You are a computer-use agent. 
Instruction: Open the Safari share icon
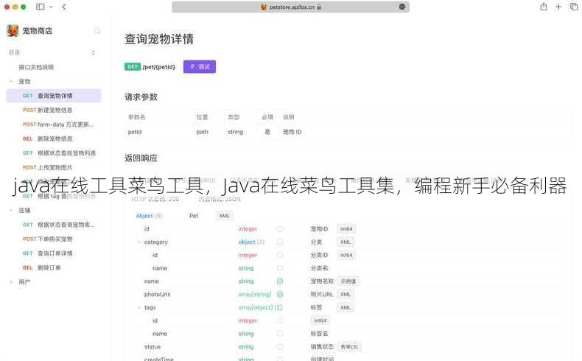pyautogui.click(x=544, y=7)
